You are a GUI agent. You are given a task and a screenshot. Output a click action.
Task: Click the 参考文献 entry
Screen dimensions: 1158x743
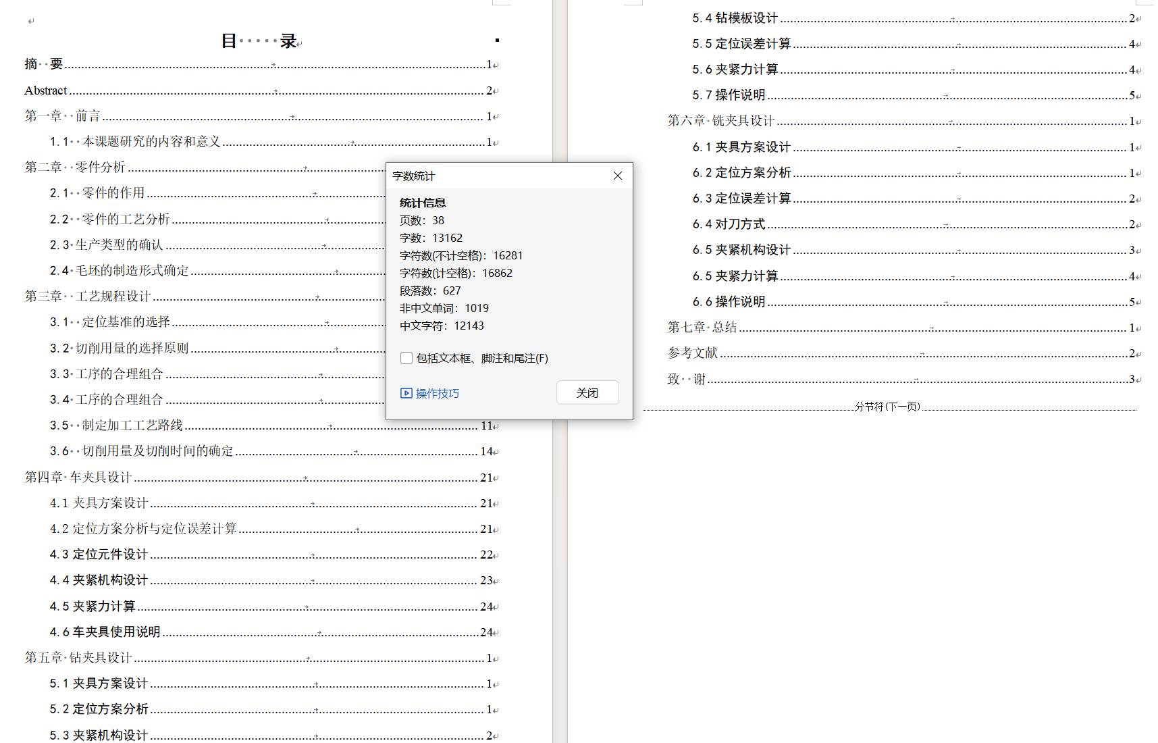[904, 353]
